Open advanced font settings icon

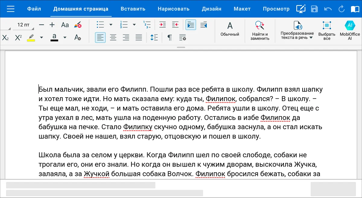[x=78, y=37]
